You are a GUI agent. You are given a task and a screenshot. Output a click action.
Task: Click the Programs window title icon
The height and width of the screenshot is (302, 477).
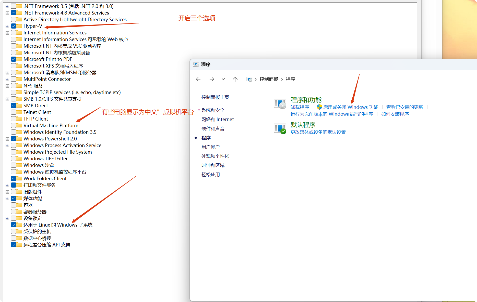(196, 64)
